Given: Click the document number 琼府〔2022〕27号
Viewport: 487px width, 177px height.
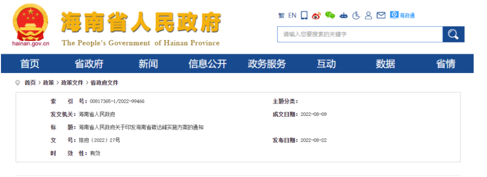Looking at the screenshot, I should coord(99,140).
